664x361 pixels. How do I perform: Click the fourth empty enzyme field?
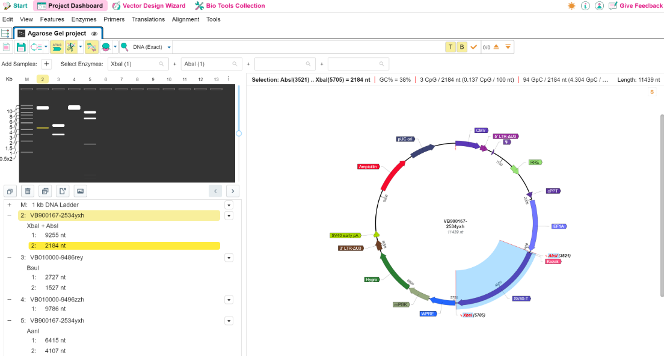[358, 64]
